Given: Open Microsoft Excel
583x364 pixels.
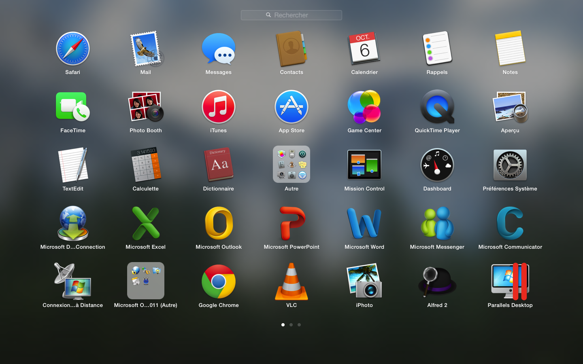Looking at the screenshot, I should 146,224.
